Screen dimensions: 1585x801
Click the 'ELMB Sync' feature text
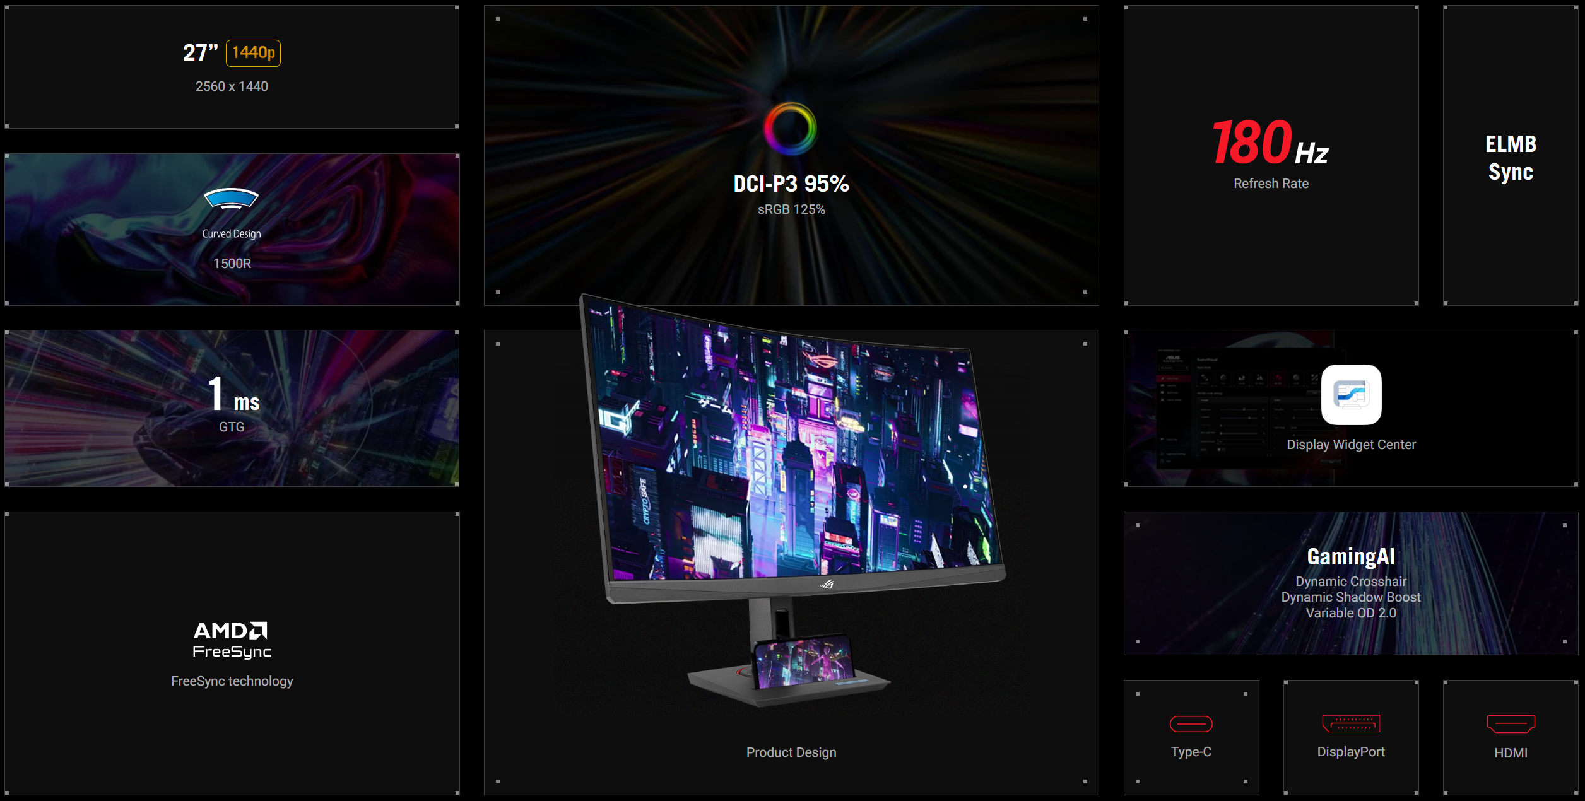click(1511, 158)
